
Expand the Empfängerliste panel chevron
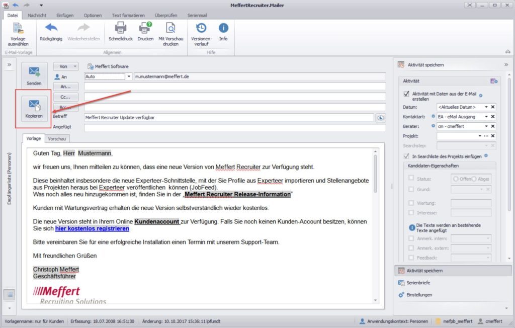(9, 65)
